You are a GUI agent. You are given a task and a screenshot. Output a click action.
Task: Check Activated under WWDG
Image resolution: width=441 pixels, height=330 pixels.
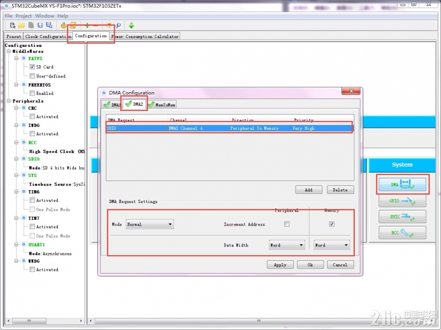tap(33, 269)
